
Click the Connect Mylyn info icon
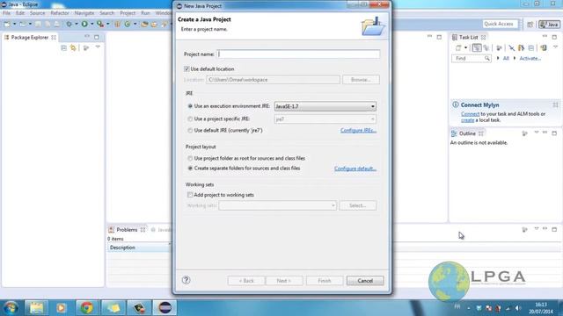[x=456, y=104]
